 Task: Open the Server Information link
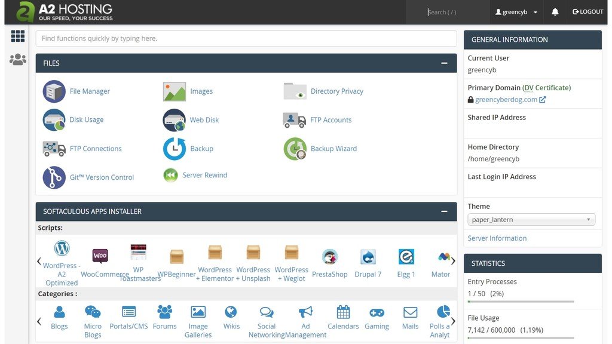[x=497, y=238]
